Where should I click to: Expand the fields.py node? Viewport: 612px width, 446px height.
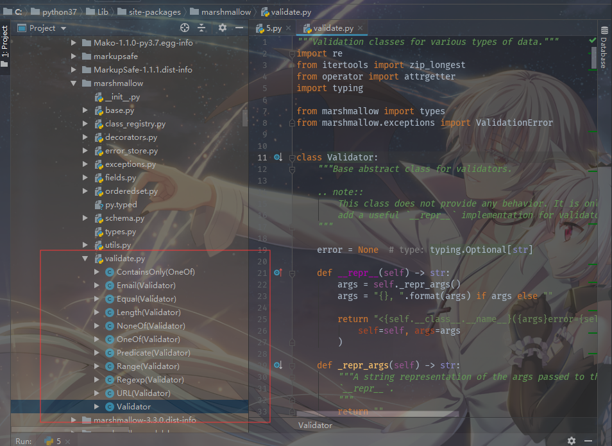pyautogui.click(x=85, y=178)
